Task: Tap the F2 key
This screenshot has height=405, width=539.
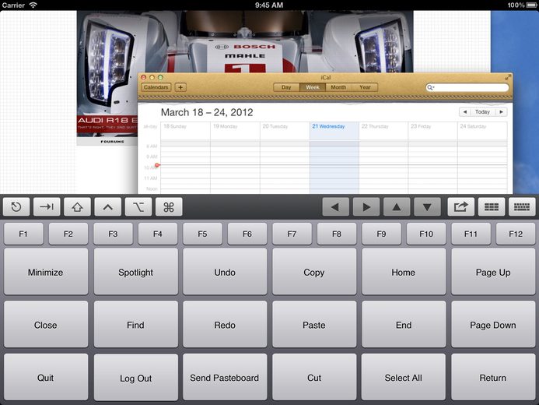Action: [68, 234]
